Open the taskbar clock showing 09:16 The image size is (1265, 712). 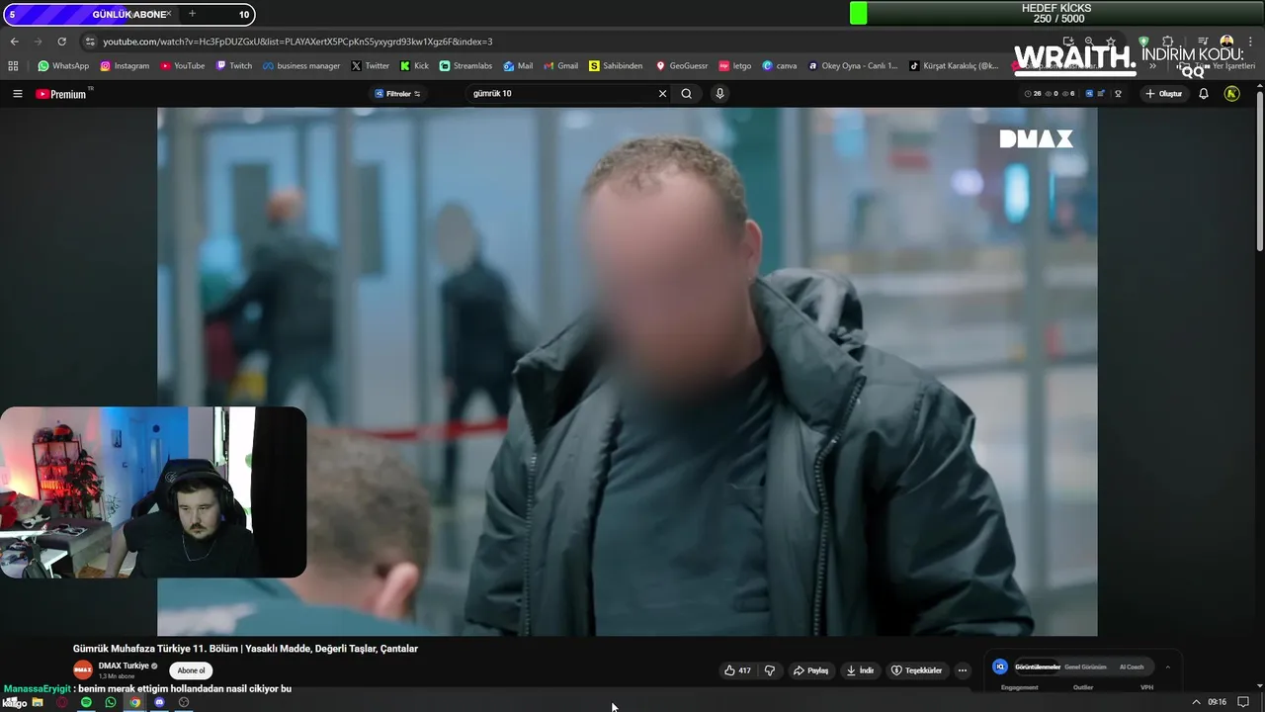pos(1217,702)
